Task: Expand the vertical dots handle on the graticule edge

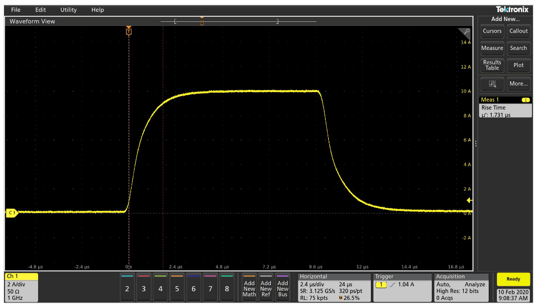Action: pyautogui.click(x=476, y=143)
